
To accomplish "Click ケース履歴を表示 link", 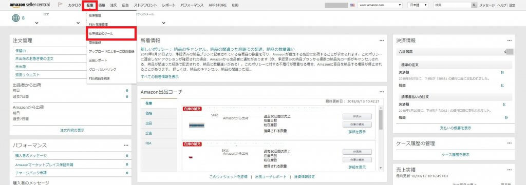I will click(x=455, y=155).
